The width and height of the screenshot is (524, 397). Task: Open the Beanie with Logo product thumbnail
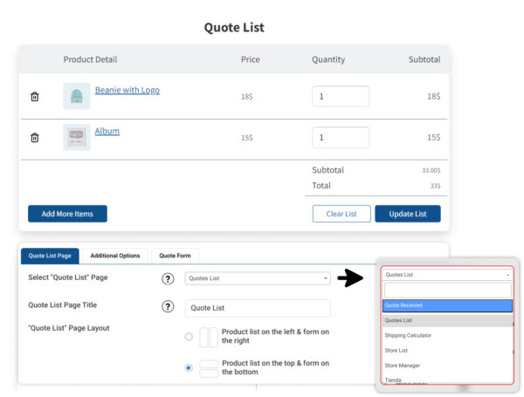(x=77, y=96)
